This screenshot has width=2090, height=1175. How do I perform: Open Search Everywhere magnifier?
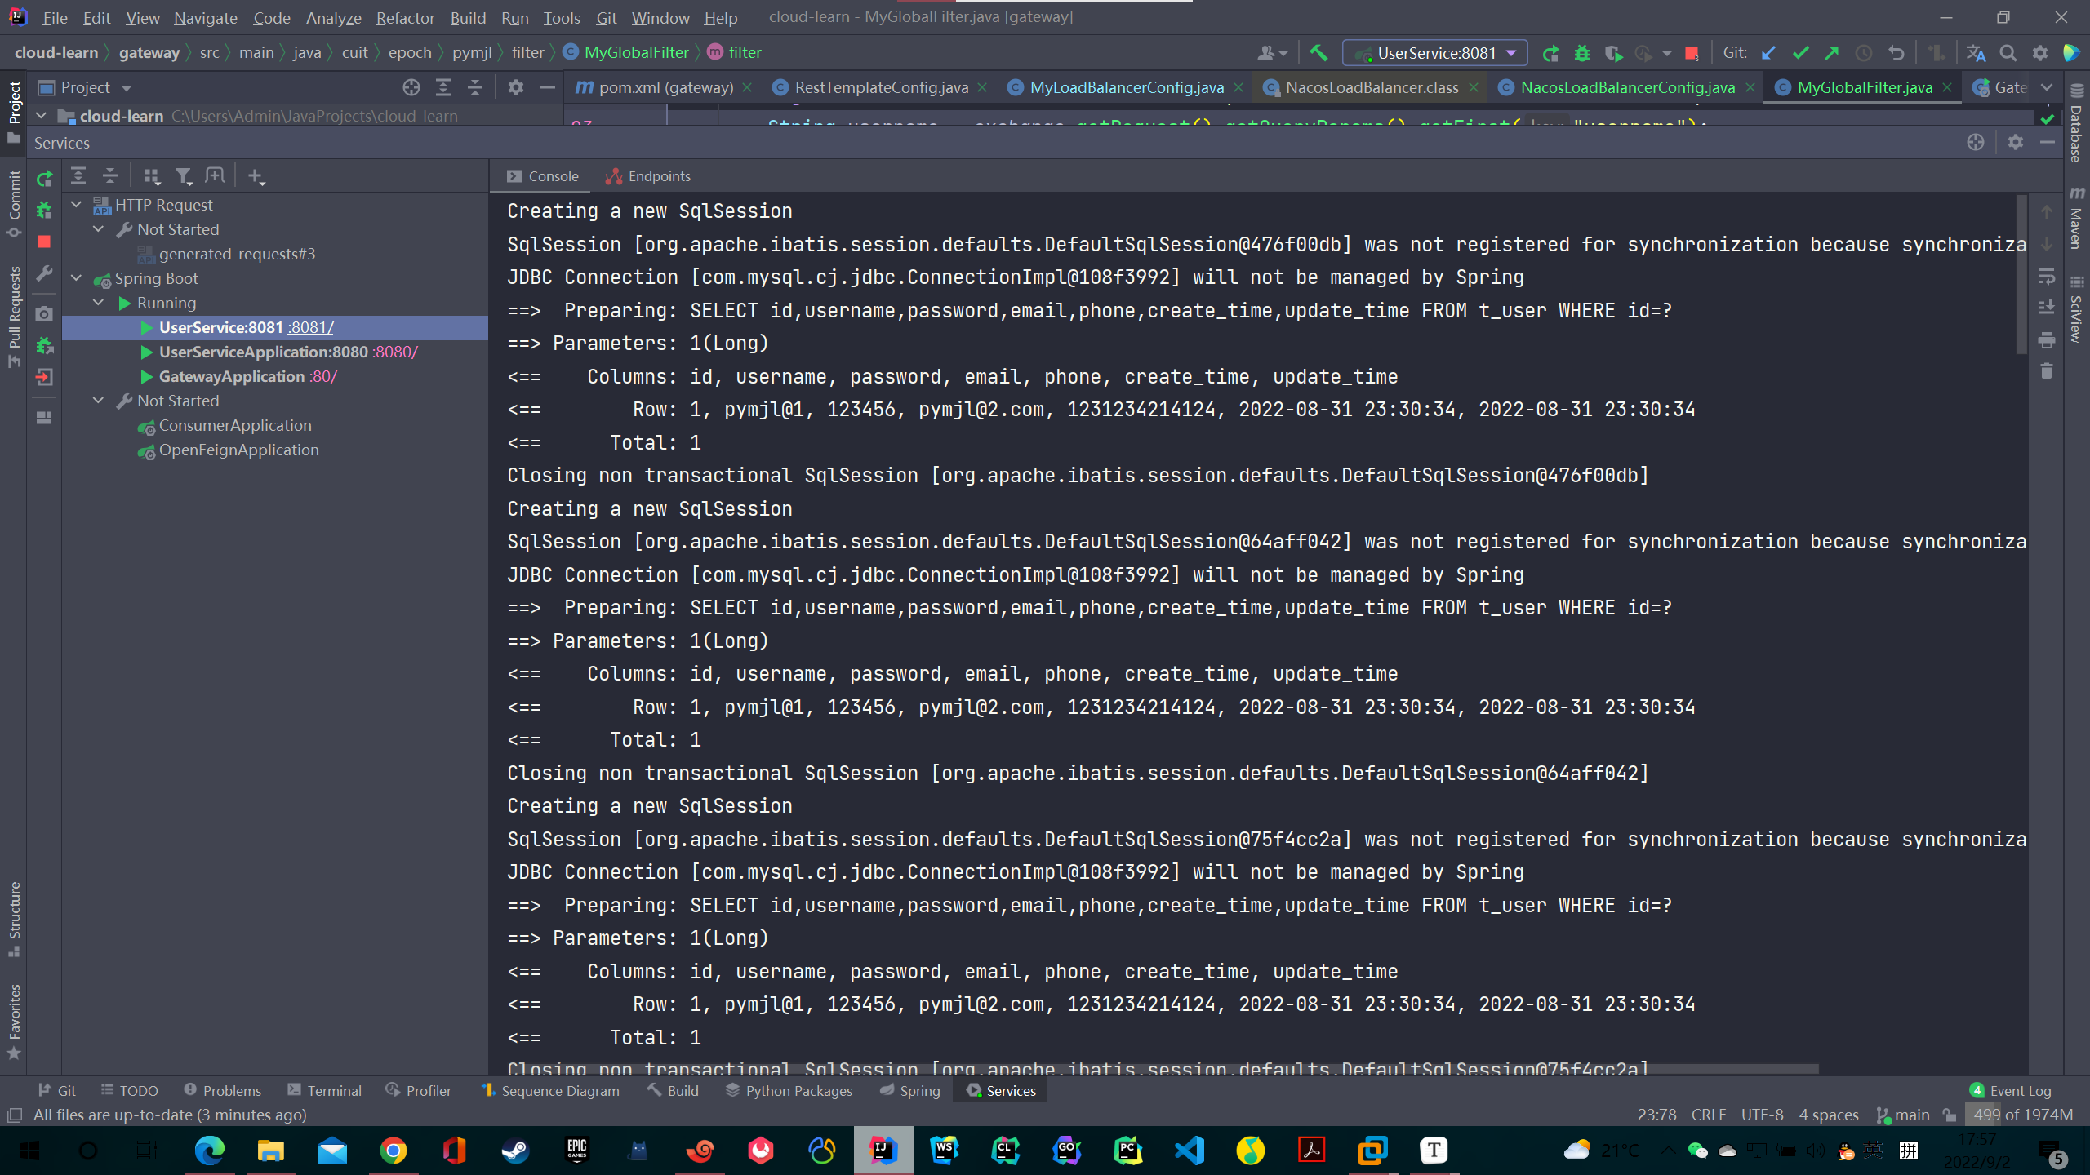point(2008,53)
